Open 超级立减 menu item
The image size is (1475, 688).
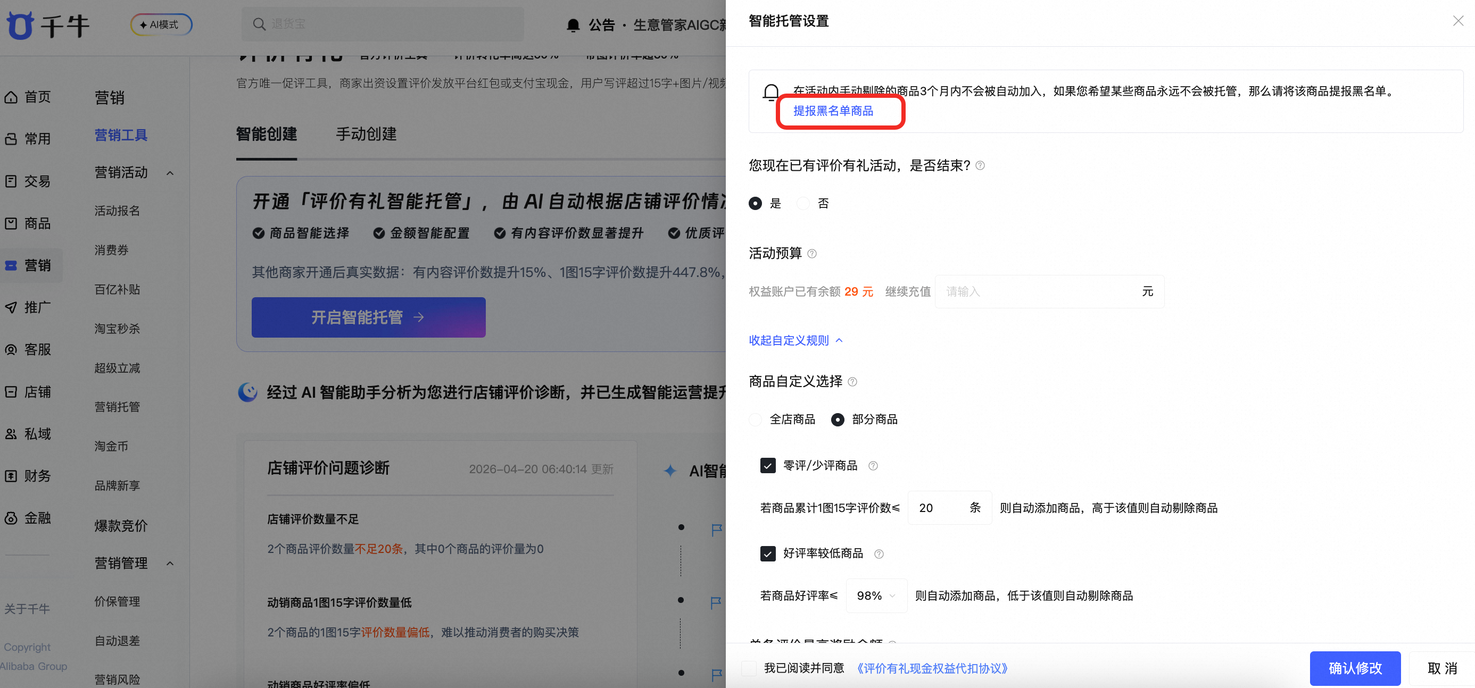point(118,368)
